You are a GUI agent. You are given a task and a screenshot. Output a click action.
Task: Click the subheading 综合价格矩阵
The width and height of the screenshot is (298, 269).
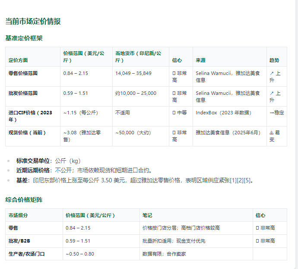coord(24,200)
